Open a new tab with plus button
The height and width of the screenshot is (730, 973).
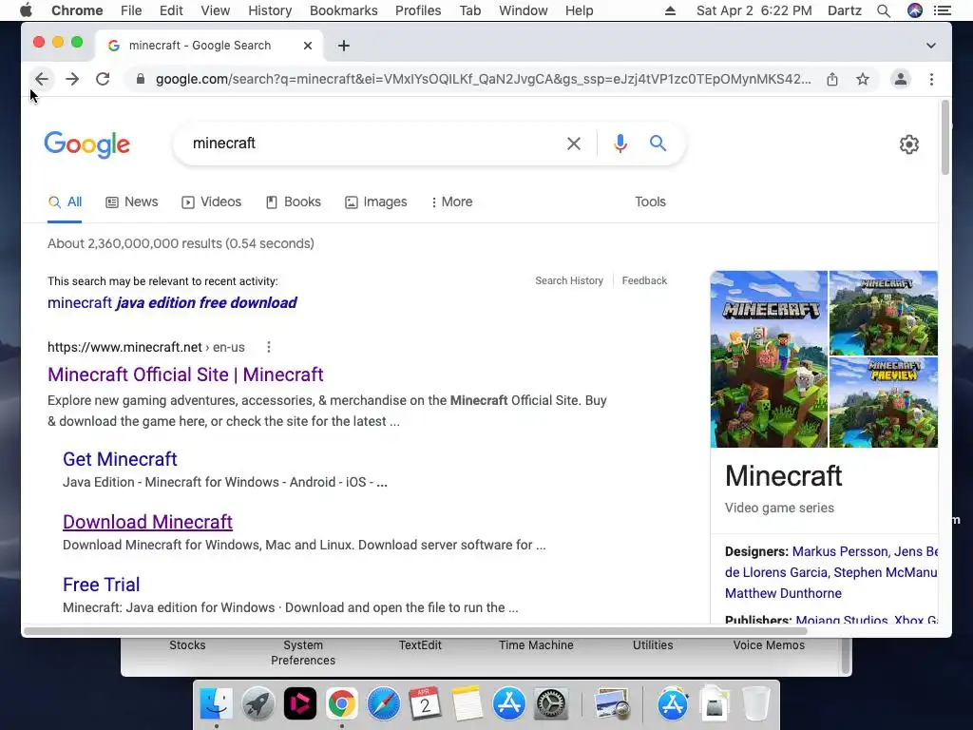(x=344, y=46)
